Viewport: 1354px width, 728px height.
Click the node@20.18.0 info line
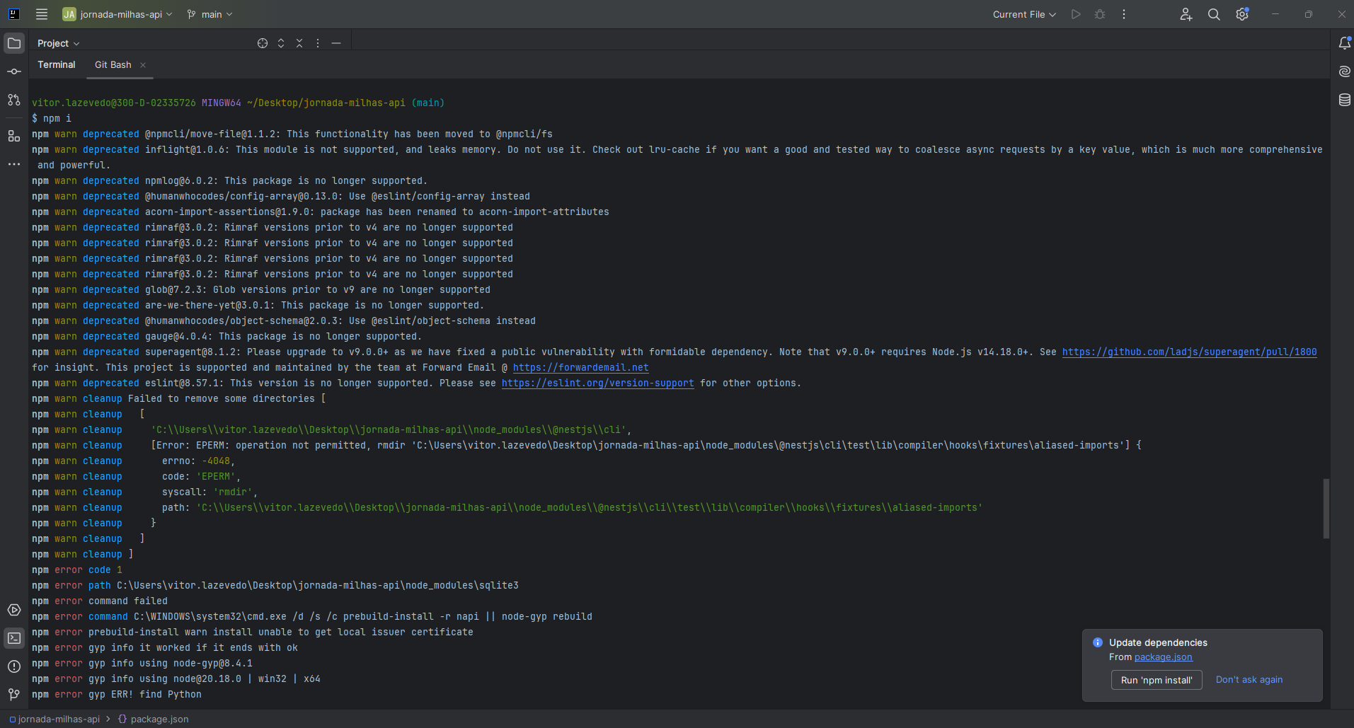click(x=176, y=678)
